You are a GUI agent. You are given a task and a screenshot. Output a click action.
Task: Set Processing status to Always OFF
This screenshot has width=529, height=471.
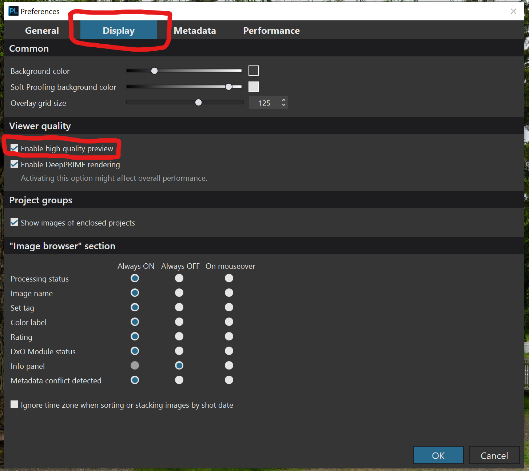point(179,278)
